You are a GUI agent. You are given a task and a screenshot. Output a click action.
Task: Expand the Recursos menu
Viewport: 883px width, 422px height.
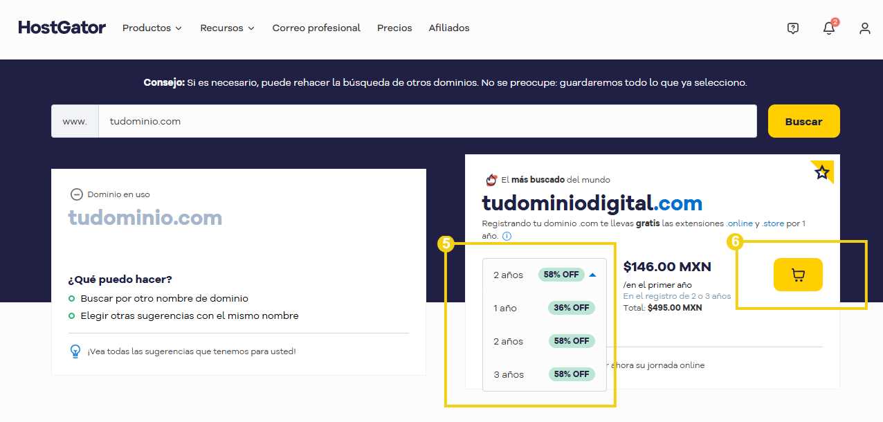tap(228, 28)
